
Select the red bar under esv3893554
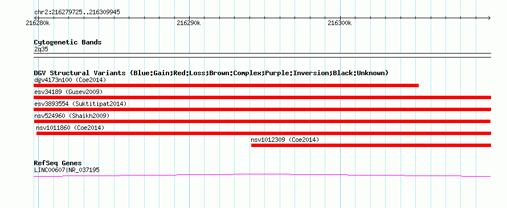[x=262, y=109]
